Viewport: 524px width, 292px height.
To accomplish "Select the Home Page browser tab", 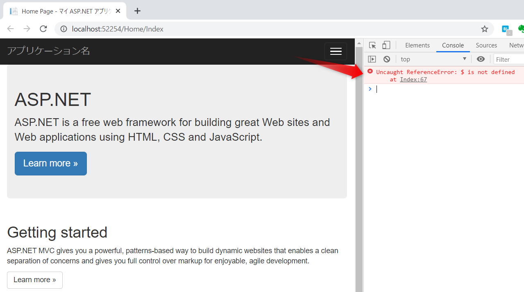I will [x=65, y=11].
